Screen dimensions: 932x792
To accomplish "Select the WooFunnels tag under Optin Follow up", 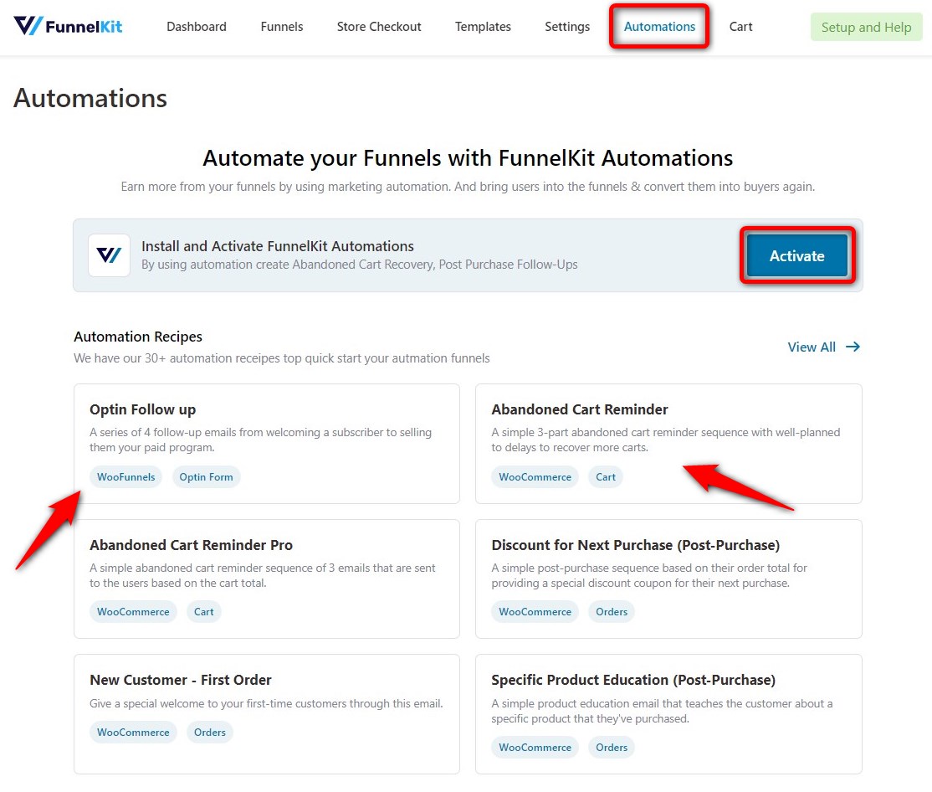I will [125, 476].
